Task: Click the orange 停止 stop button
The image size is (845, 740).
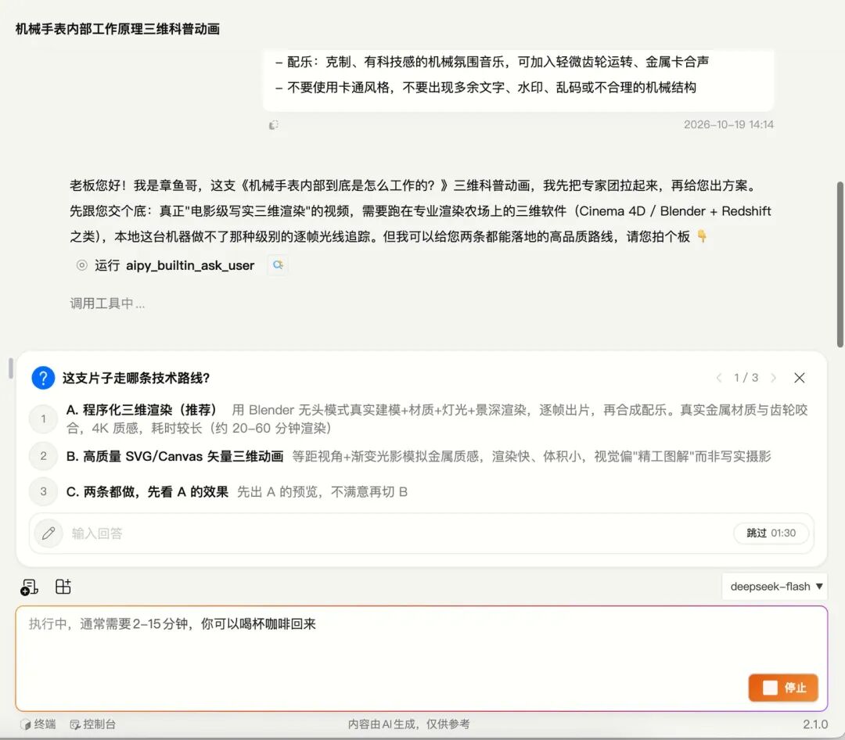Action: [783, 688]
